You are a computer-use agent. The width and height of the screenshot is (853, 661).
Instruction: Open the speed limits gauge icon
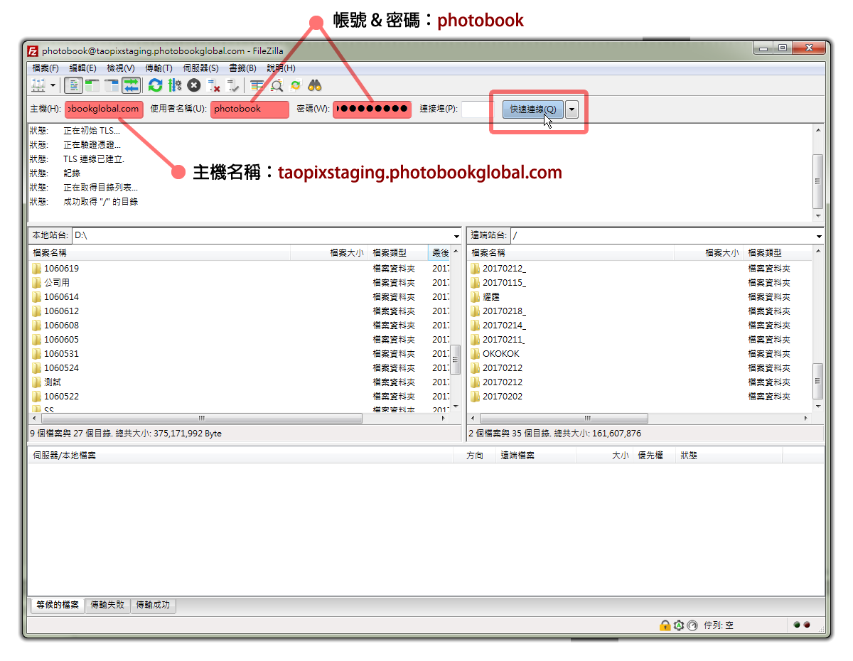click(692, 625)
